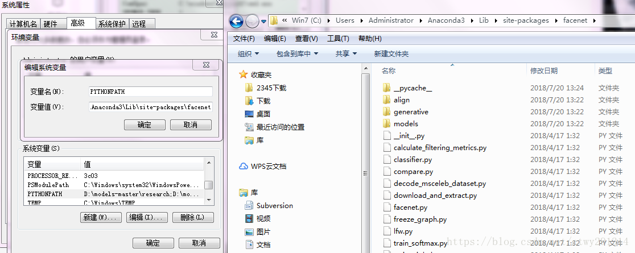This screenshot has height=253, width=635.
Task: Click the WPS云文档 cloud icon
Action: pos(244,167)
